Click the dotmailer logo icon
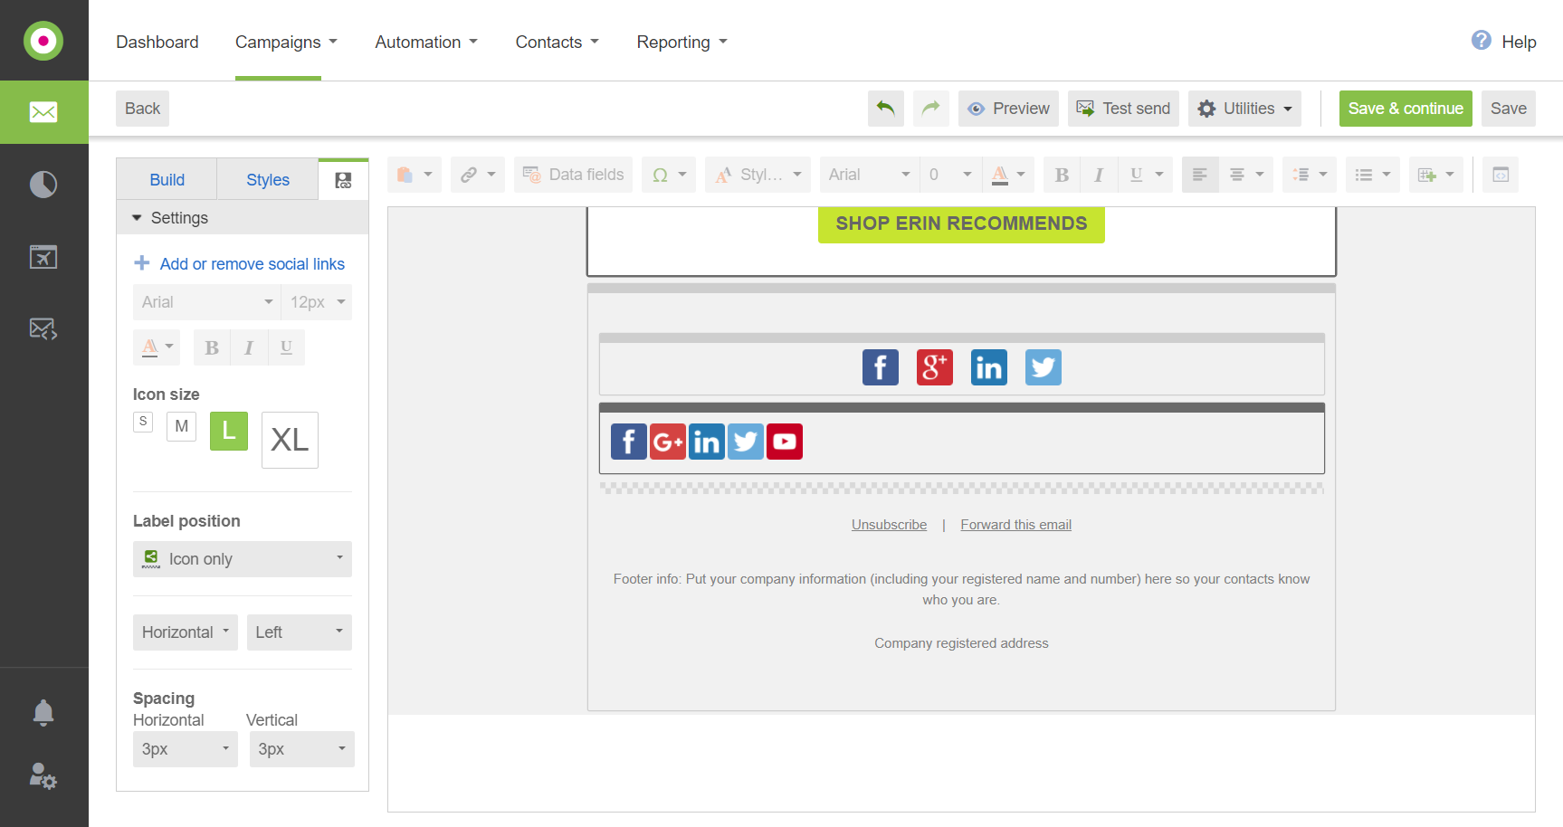Viewport: 1563px width, 827px height. pos(43,41)
